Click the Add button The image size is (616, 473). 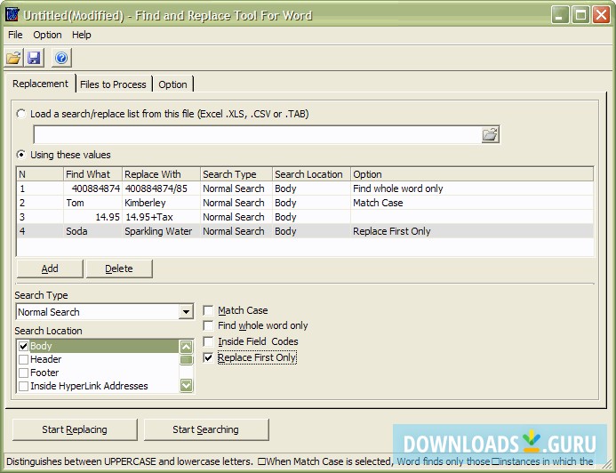(50, 269)
